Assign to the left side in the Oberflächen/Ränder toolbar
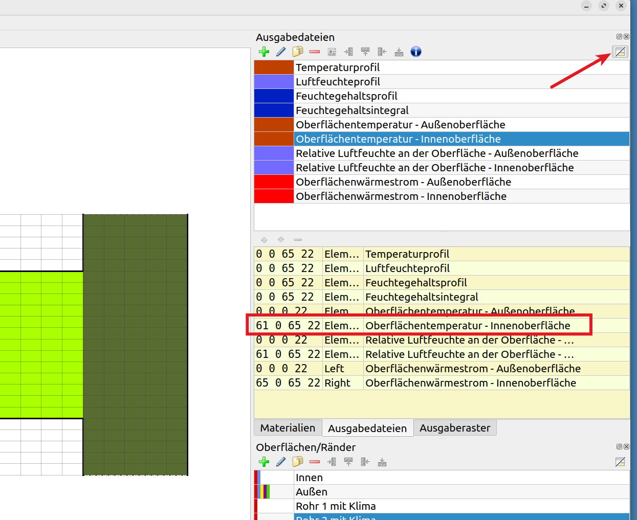Viewport: 637px width, 520px height. tap(332, 462)
